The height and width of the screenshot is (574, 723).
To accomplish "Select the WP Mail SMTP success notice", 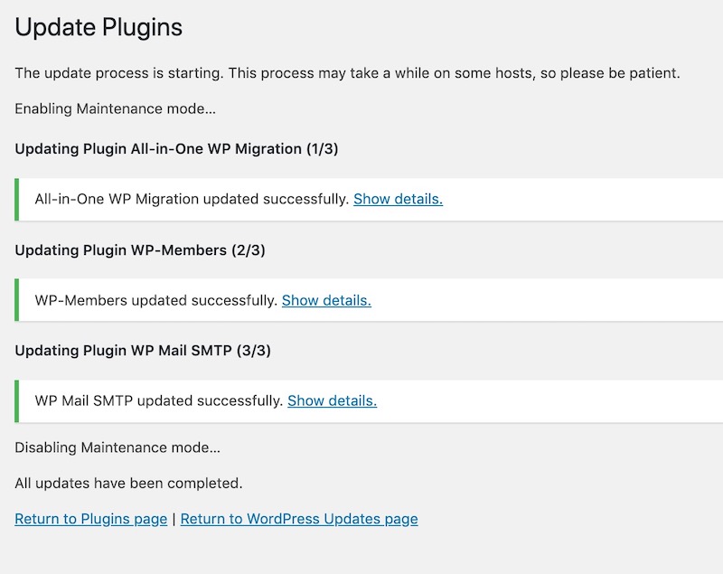I will click(x=369, y=401).
